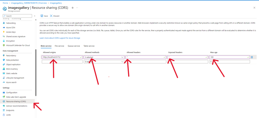Viewport: 259px width, 118px height.
Task: Click the Discard button label
Action: (56, 16)
